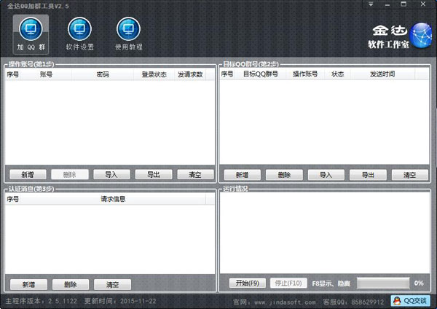Click 新增 under 目标QQ群号 panel
Viewport: 437px width, 309px height.
pos(243,175)
